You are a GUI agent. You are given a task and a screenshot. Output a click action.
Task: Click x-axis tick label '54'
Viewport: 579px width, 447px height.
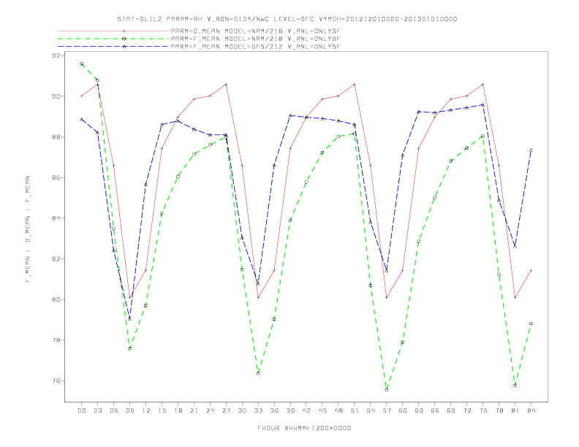(x=371, y=410)
